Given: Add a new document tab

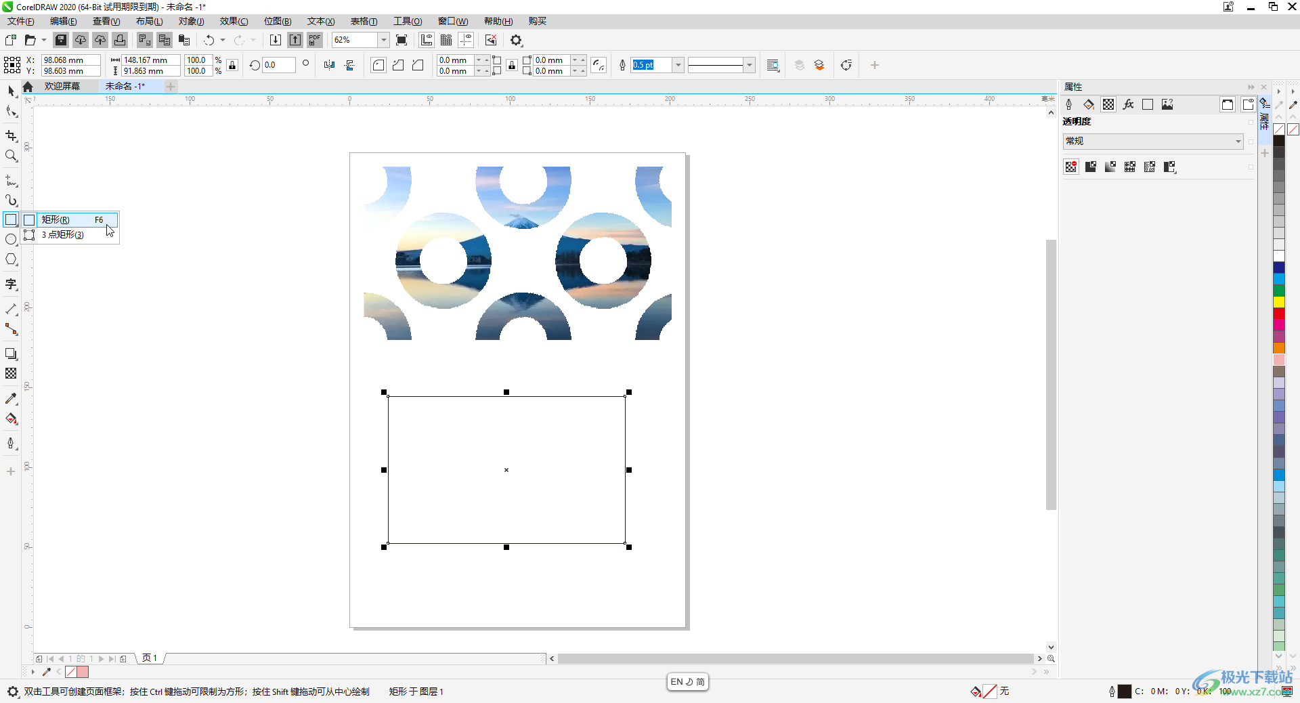Looking at the screenshot, I should (x=171, y=86).
